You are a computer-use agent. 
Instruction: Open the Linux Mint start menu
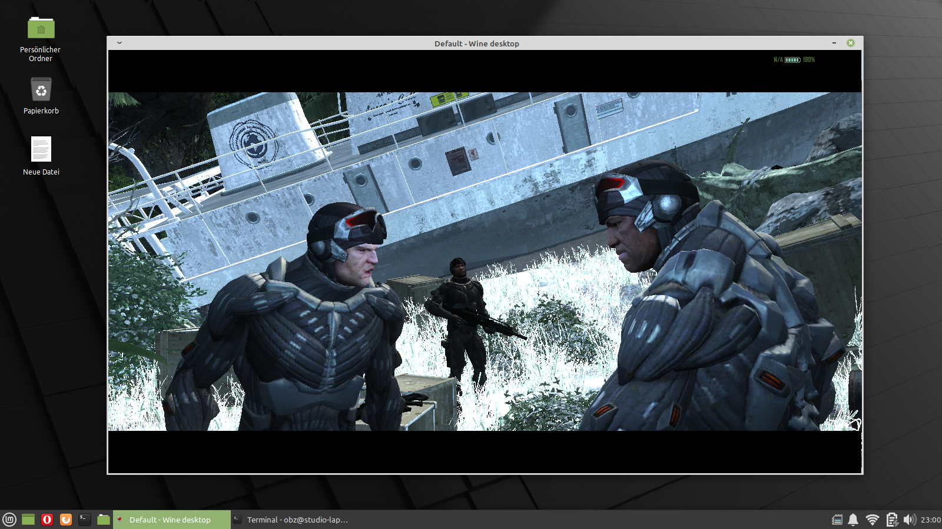(9, 520)
